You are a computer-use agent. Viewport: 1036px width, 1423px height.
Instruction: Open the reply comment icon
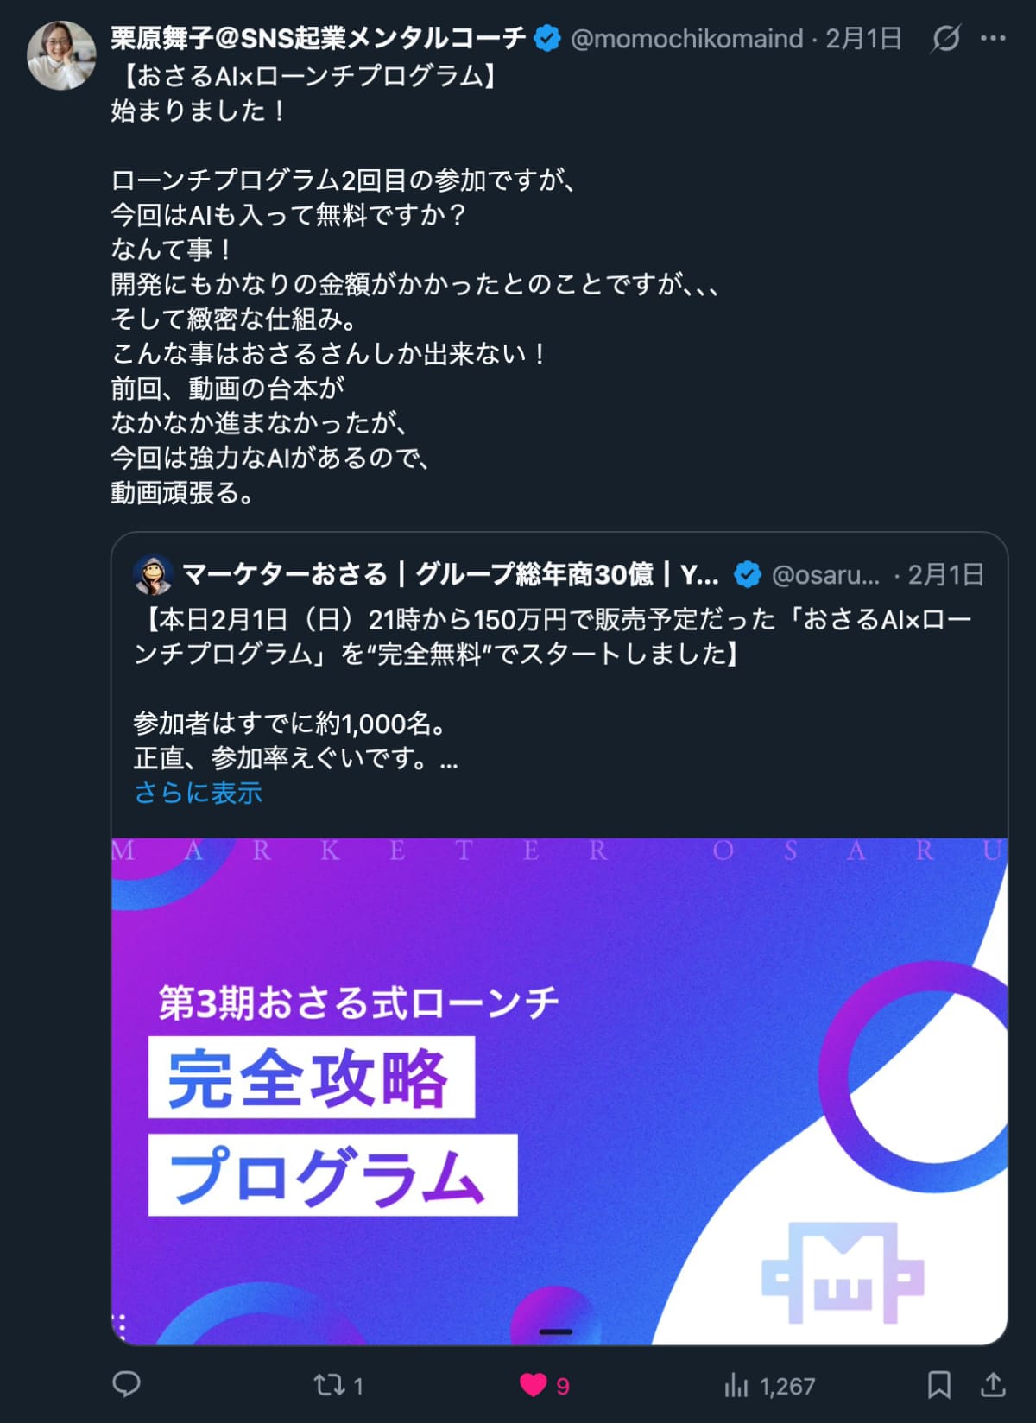pyautogui.click(x=127, y=1384)
